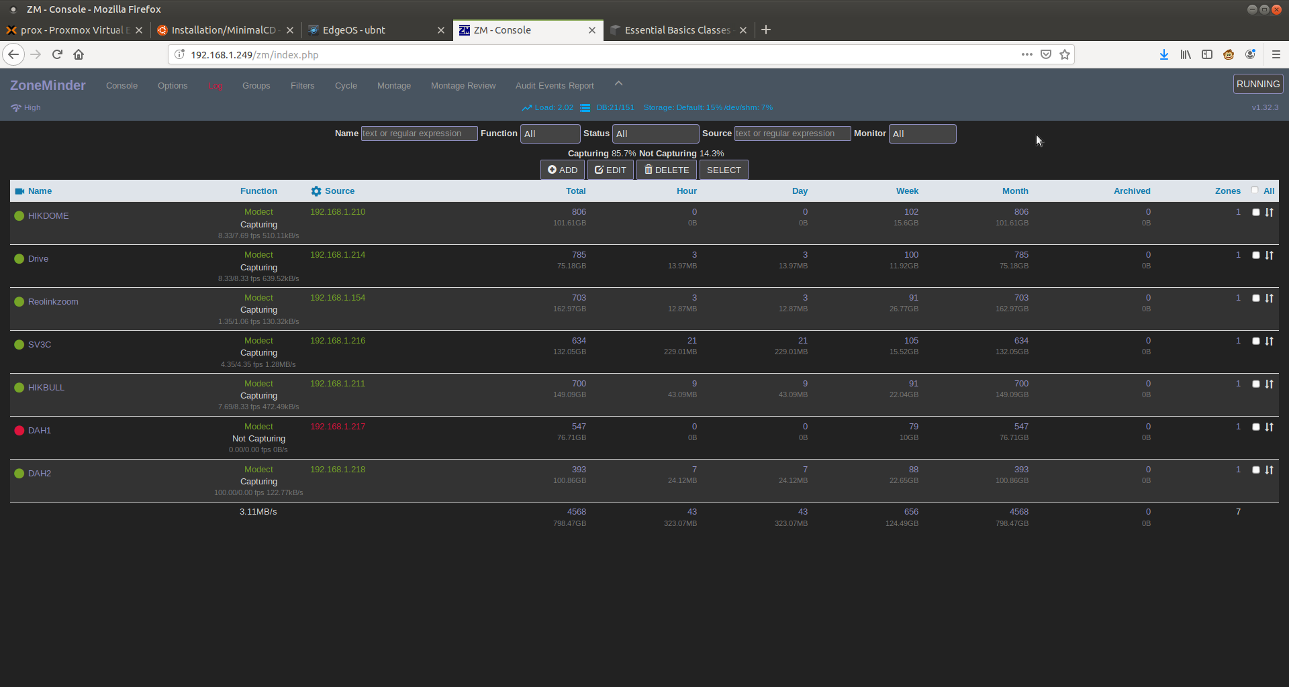Click the sort arrows icon for DAH1 row

point(1269,427)
